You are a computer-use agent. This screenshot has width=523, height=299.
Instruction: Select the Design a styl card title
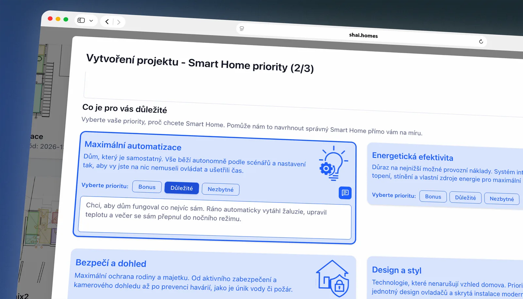point(396,270)
